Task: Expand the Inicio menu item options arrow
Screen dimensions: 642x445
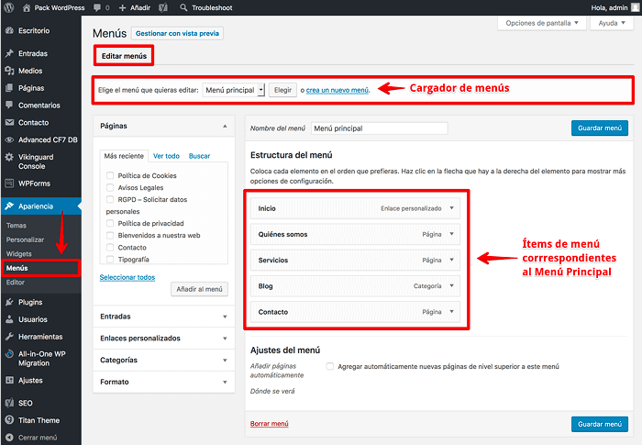Action: tap(451, 208)
